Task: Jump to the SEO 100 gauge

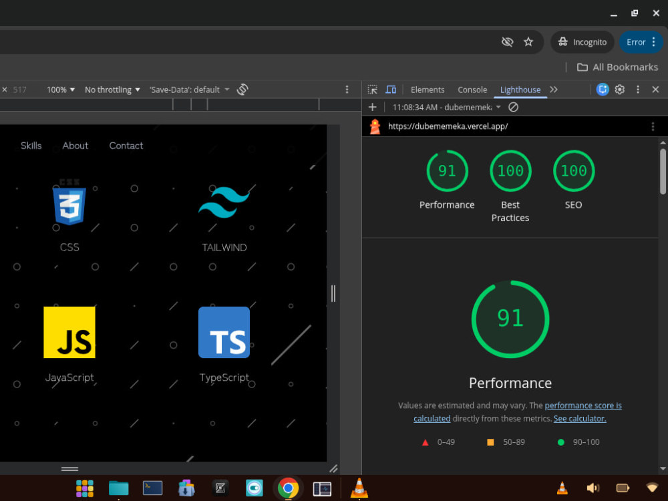Action: point(573,171)
